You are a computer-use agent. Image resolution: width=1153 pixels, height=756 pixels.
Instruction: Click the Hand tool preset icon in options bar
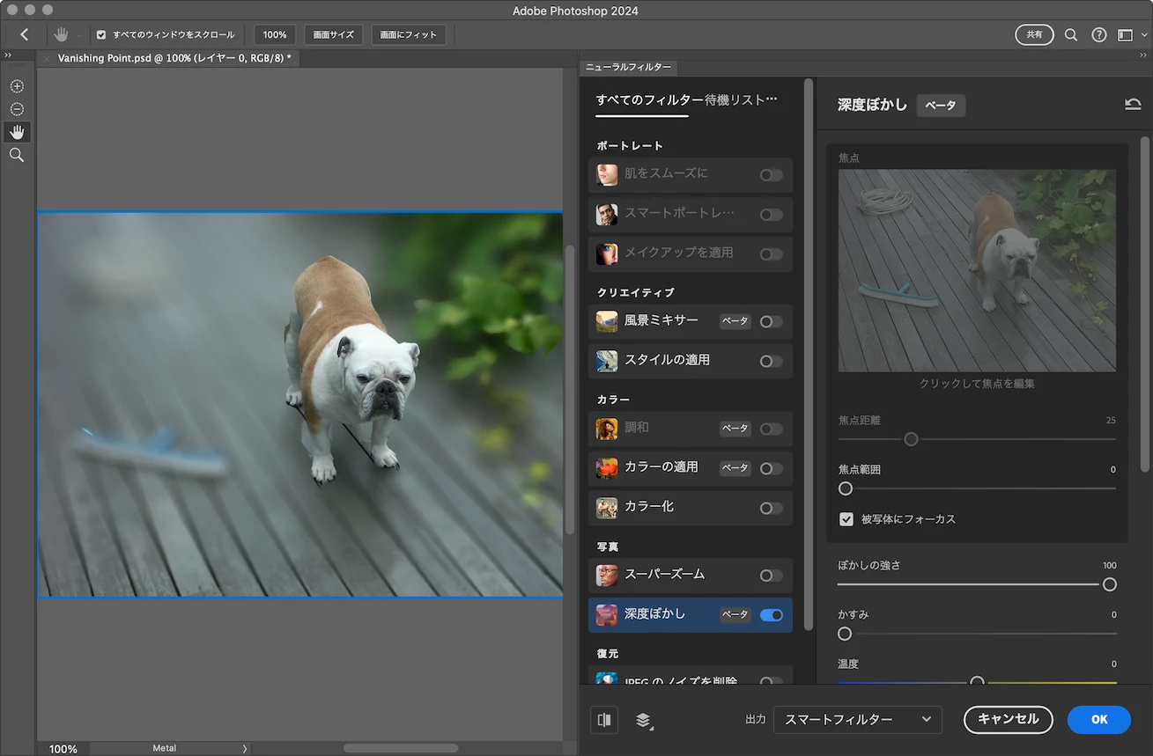click(61, 34)
